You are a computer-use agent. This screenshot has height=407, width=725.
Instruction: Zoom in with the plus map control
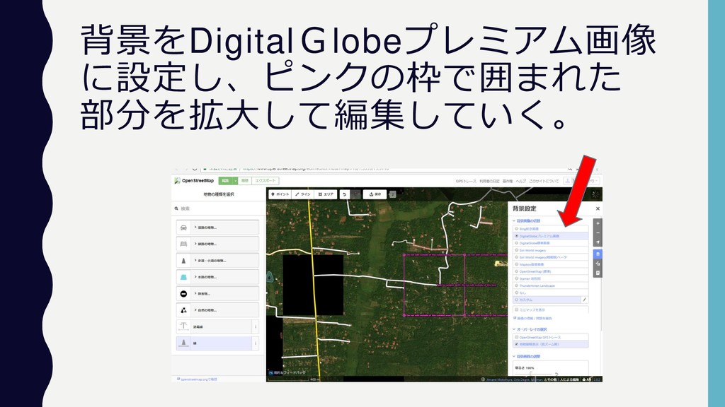point(598,223)
